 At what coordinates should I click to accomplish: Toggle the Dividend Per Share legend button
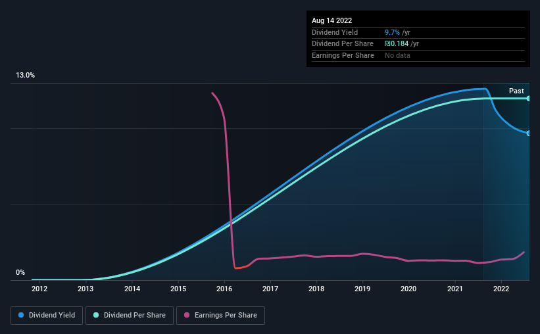(130, 316)
